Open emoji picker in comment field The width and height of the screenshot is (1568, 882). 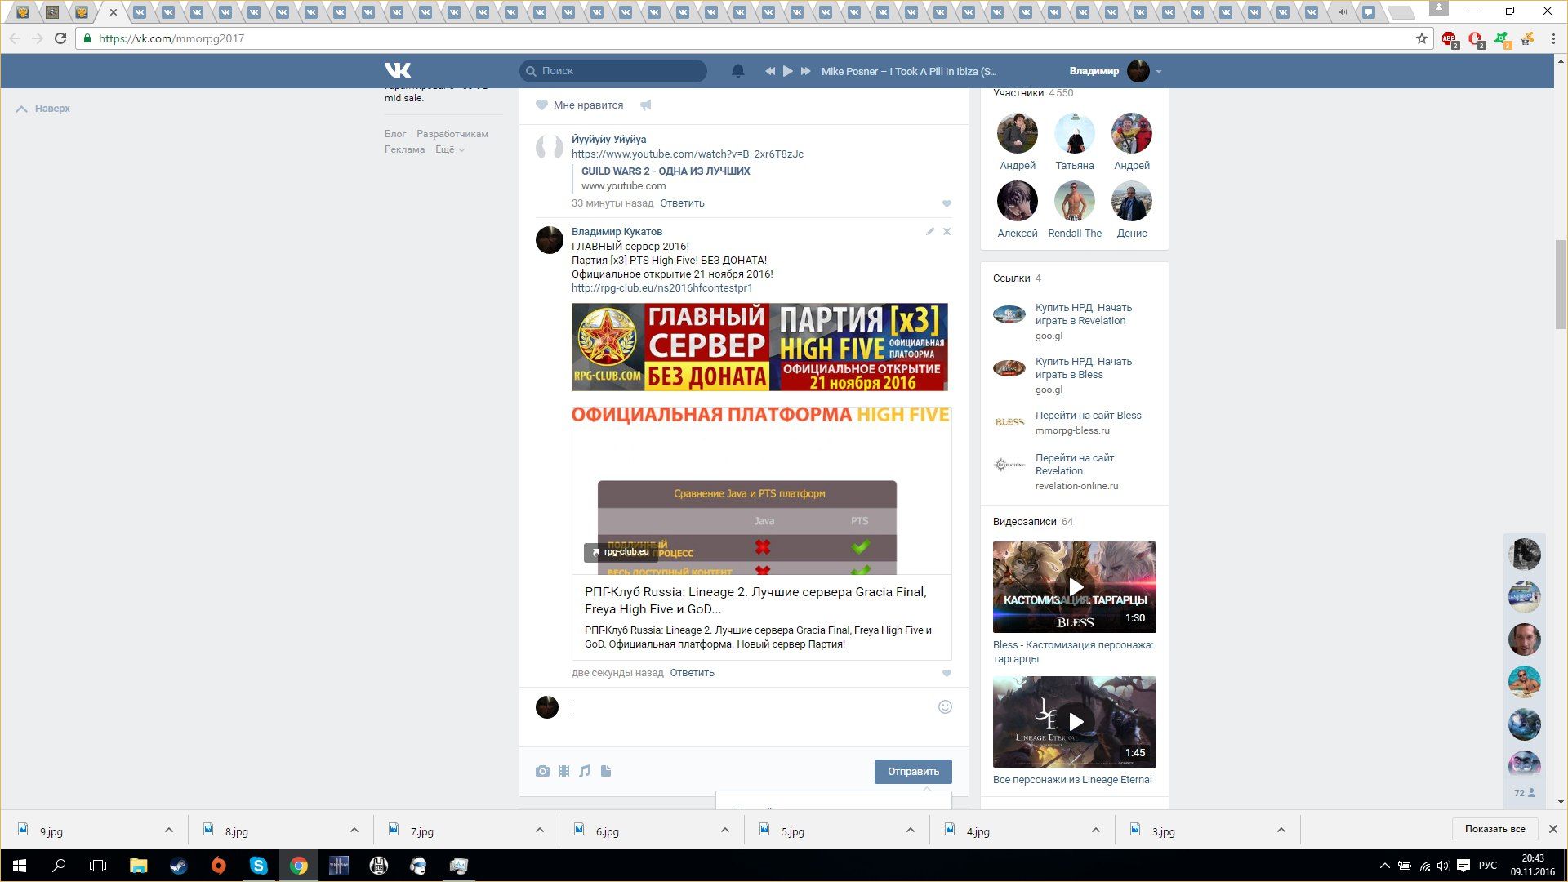pyautogui.click(x=945, y=707)
